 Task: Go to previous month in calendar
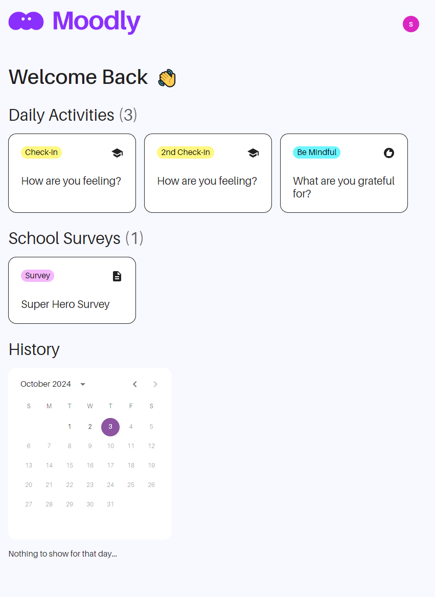coord(135,384)
